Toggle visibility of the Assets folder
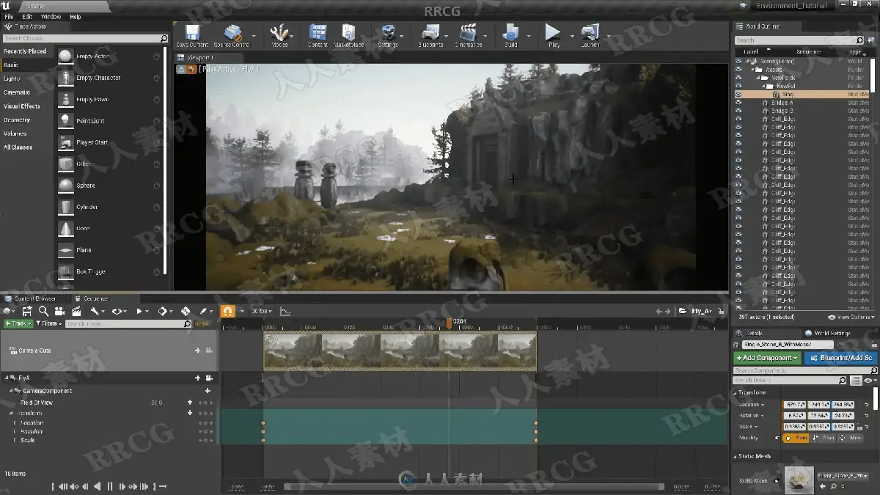Viewport: 880px width, 495px height. [x=738, y=70]
